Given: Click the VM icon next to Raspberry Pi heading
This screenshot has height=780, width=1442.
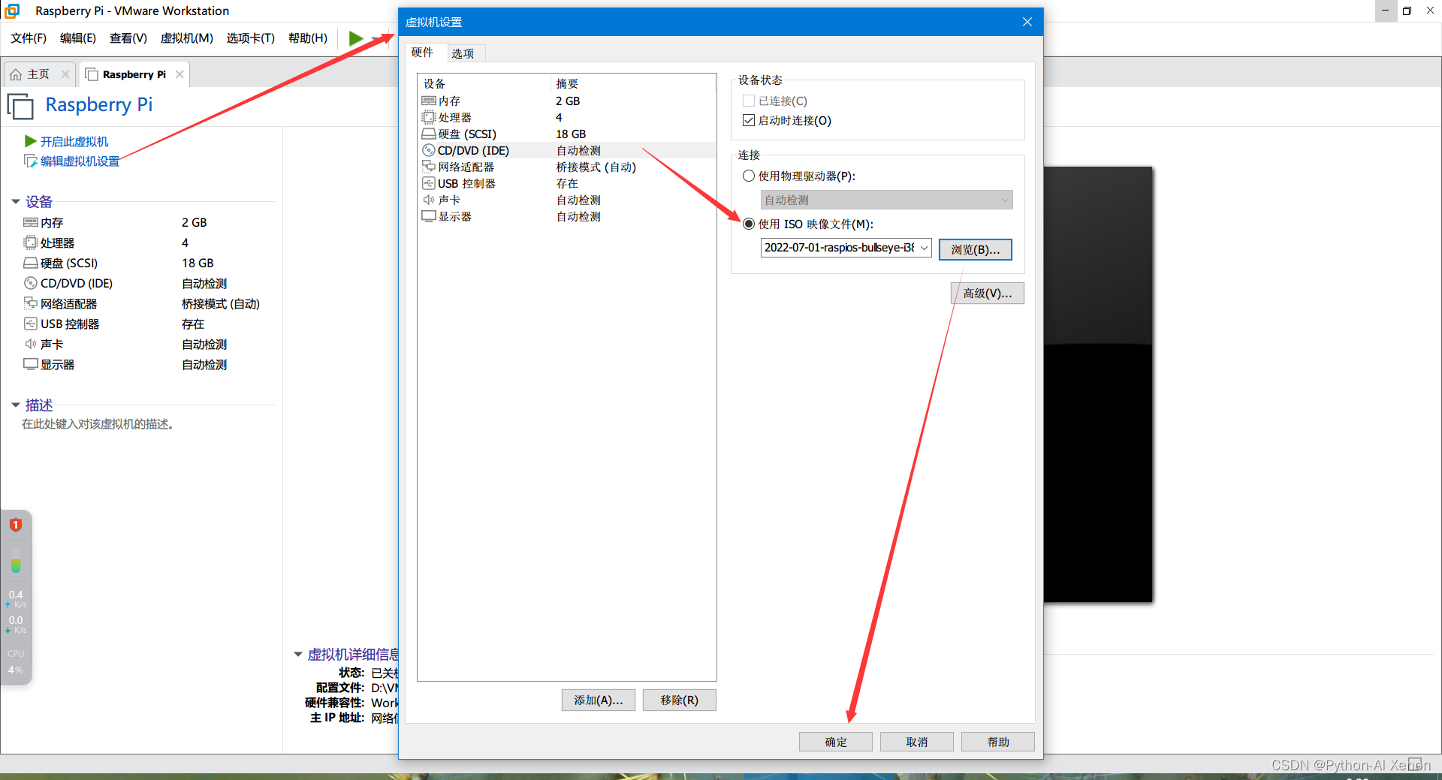Looking at the screenshot, I should tap(21, 106).
